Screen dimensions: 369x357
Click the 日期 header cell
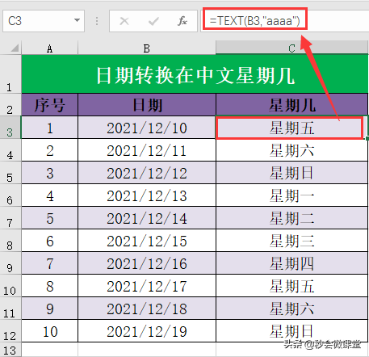point(147,105)
